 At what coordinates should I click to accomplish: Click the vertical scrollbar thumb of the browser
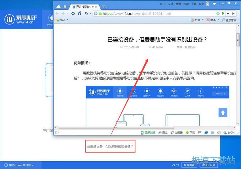[238, 40]
